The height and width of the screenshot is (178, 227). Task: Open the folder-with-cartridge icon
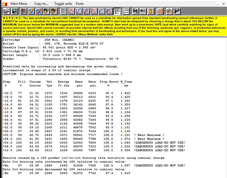coord(169,11)
